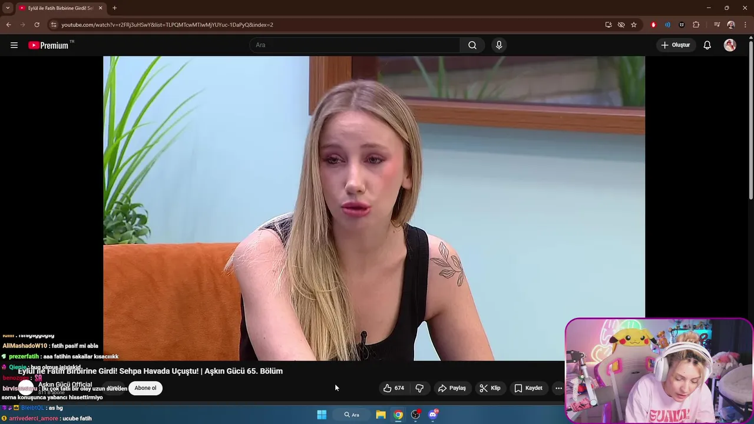Start voice search with microphone icon

[499, 45]
